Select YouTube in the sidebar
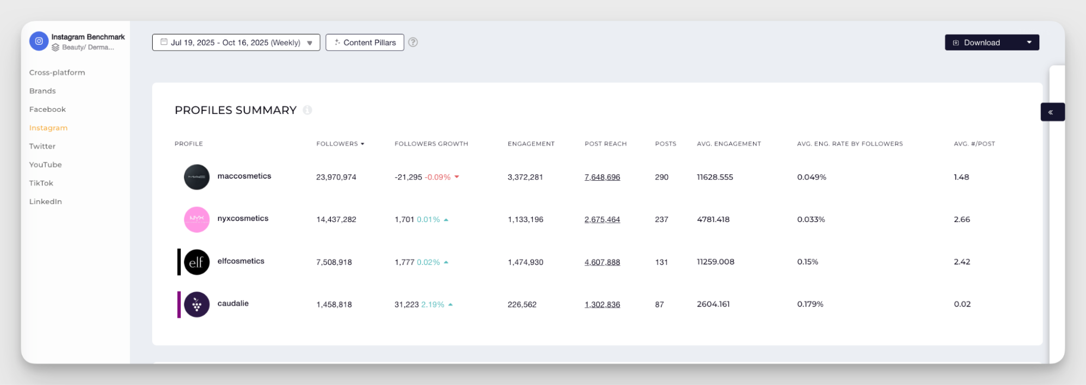 pos(46,165)
